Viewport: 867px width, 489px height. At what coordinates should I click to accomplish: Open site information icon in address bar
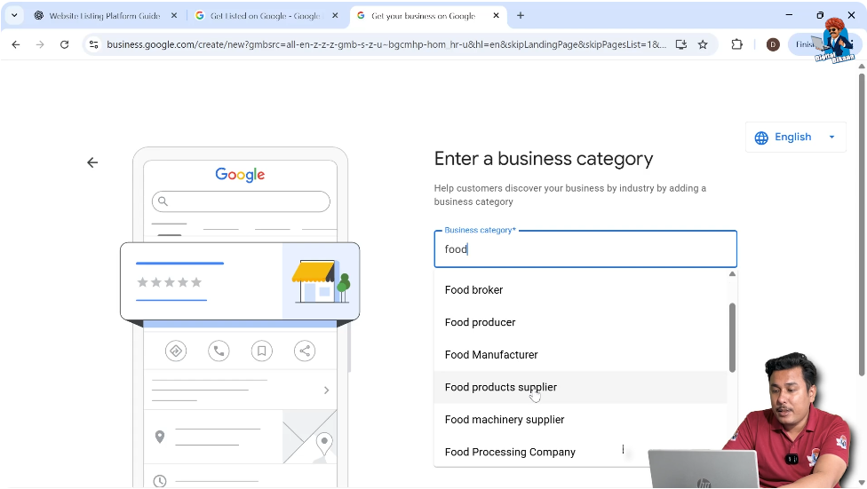pyautogui.click(x=93, y=44)
